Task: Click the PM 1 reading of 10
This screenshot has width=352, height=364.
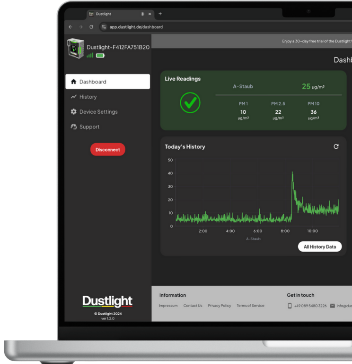Action: click(243, 112)
